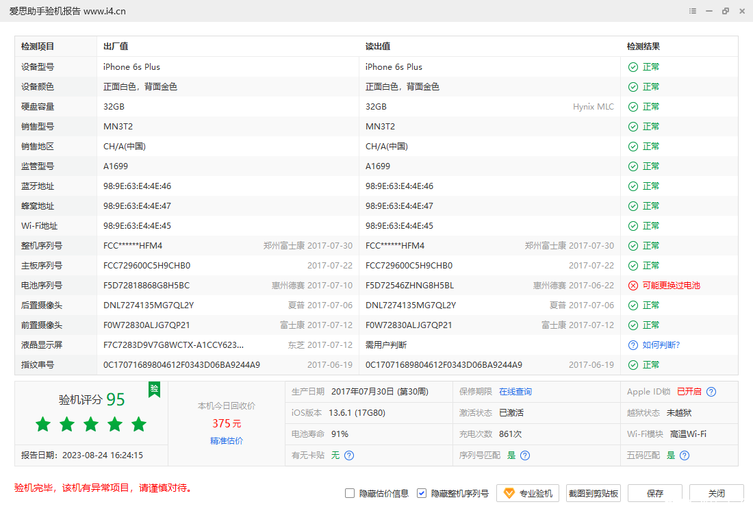
Task: Click the help icon next to 有无卡贴
Action: [x=349, y=455]
